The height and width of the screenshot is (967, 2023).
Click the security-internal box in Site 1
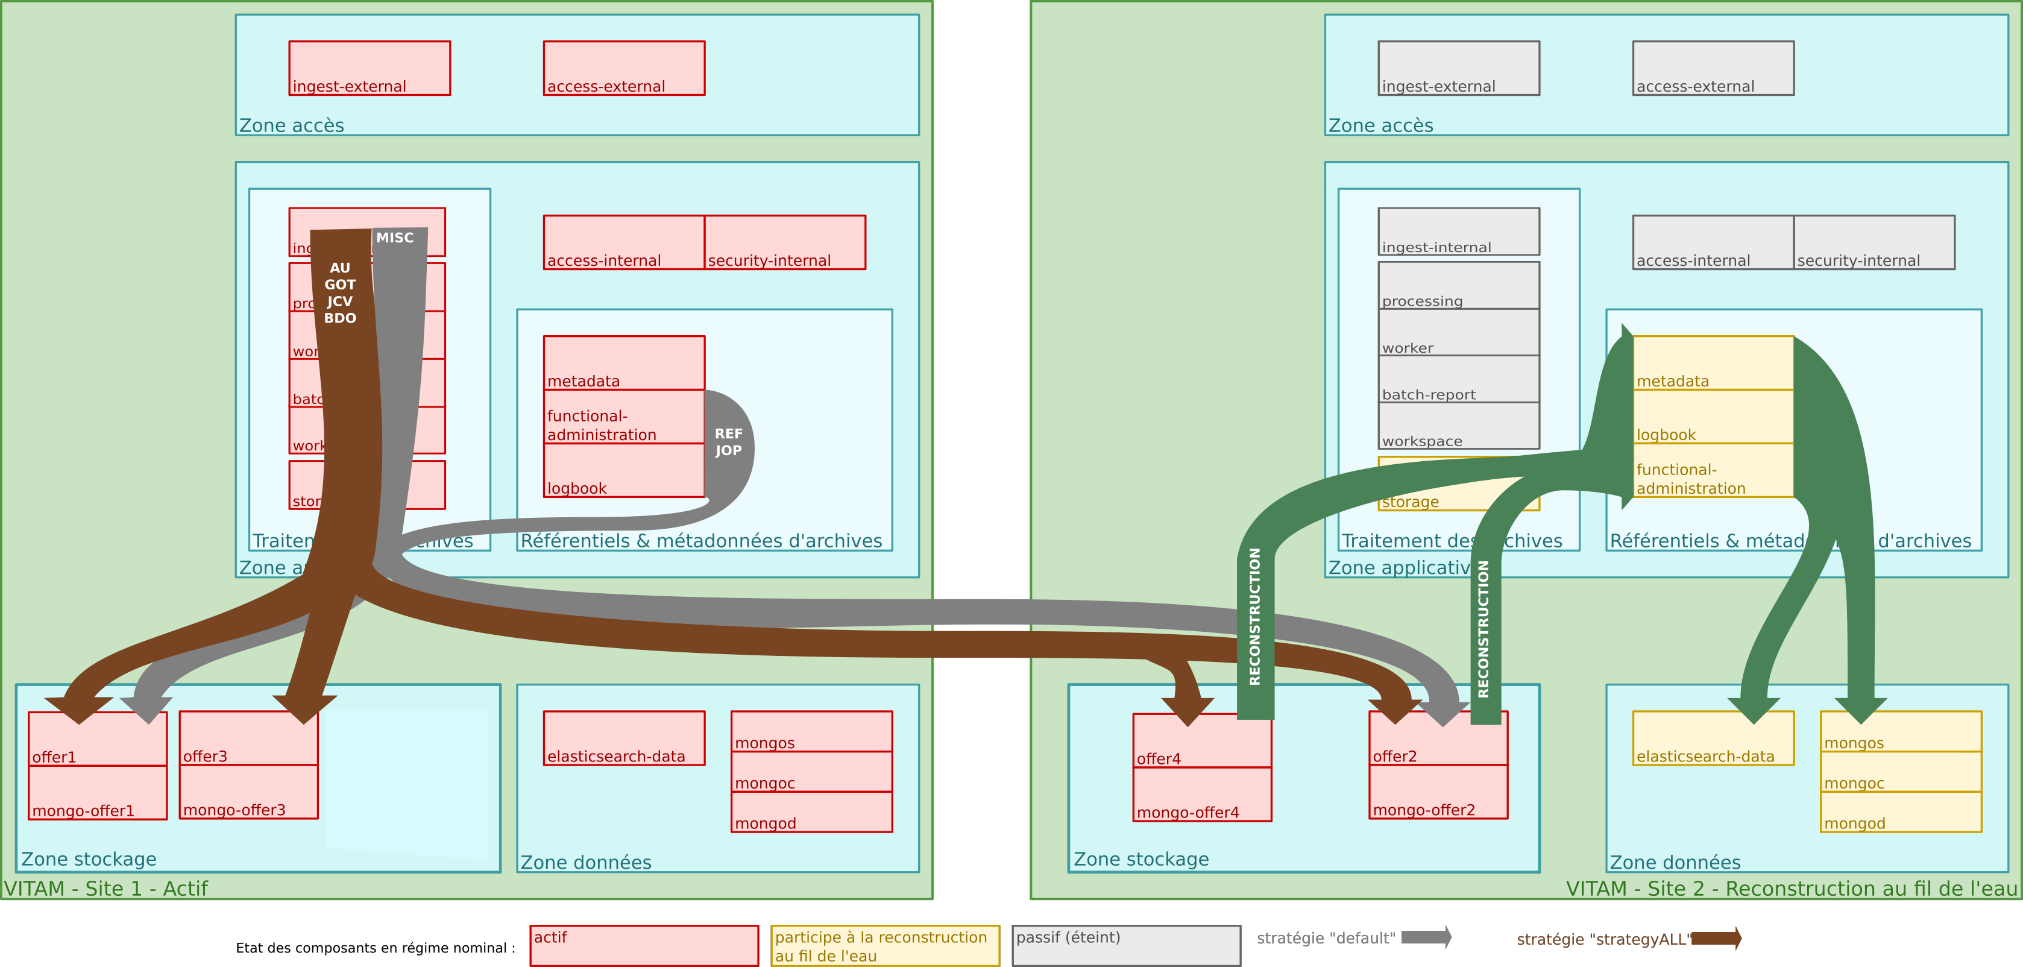click(x=784, y=242)
